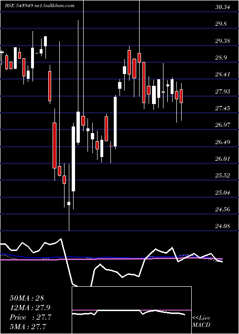Select the 27.93 price axis label
This screenshot has width=239, height=334.
pyautogui.click(x=223, y=92)
